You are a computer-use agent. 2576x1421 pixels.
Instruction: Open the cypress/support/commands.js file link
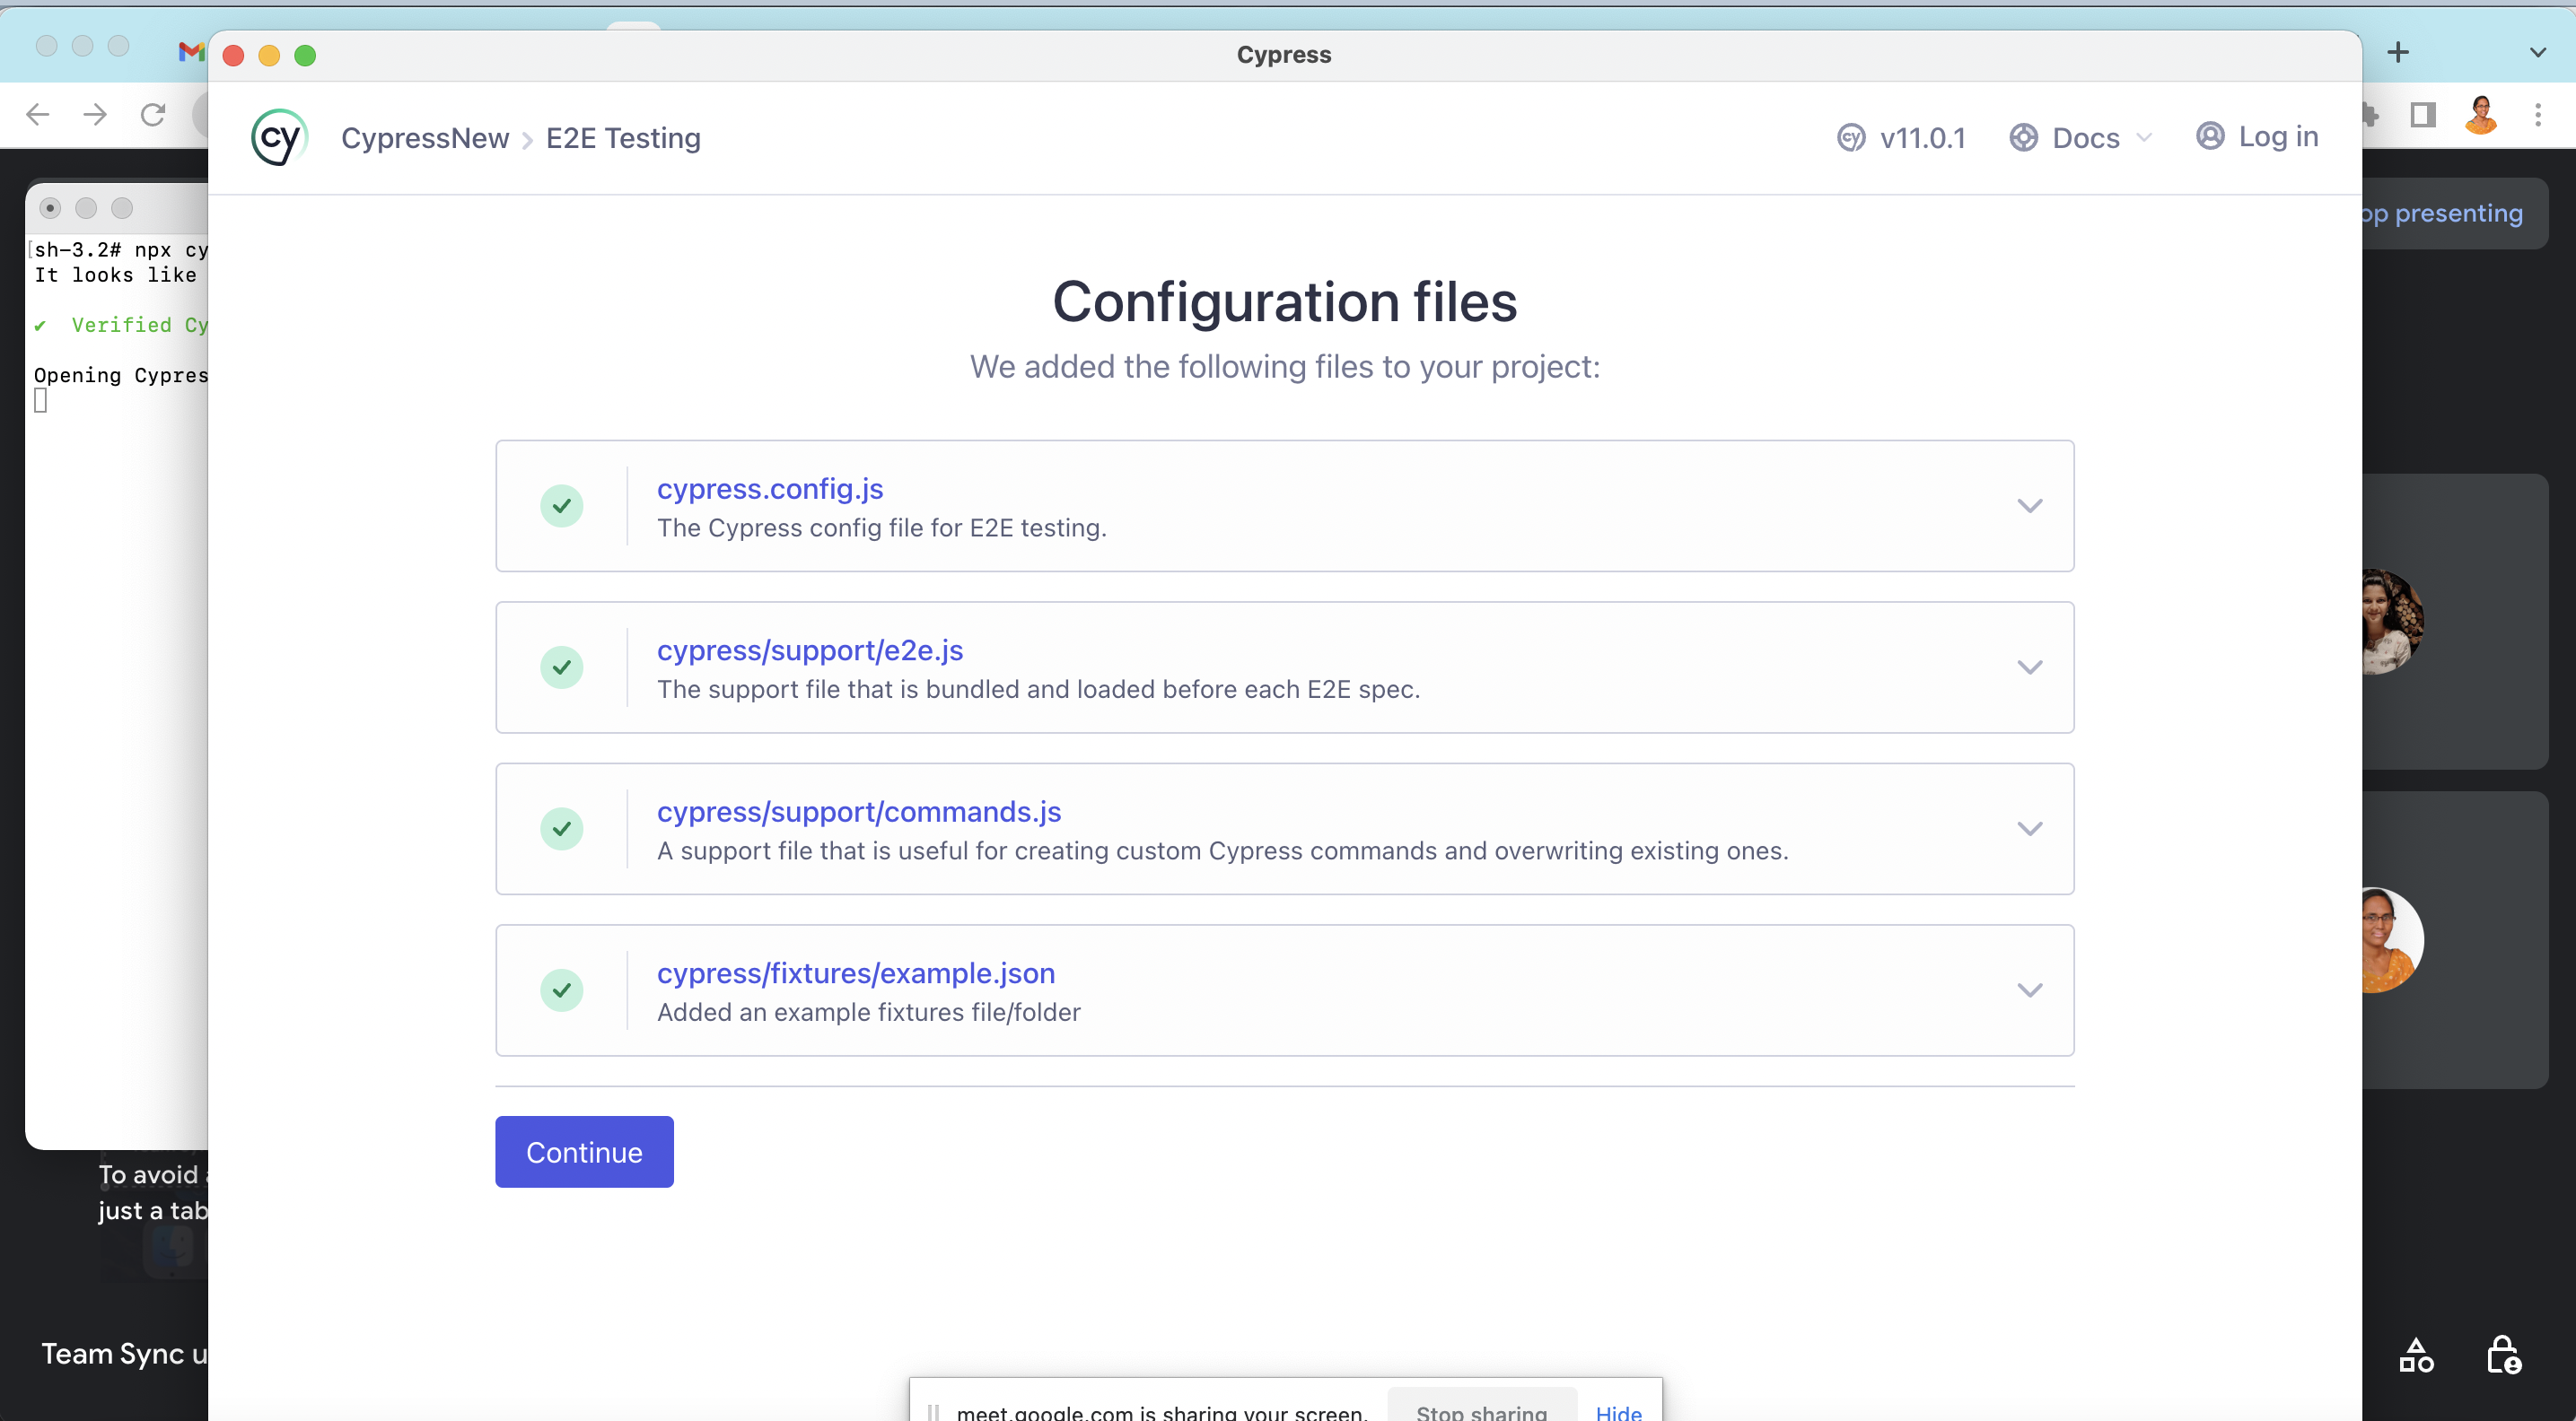859,812
